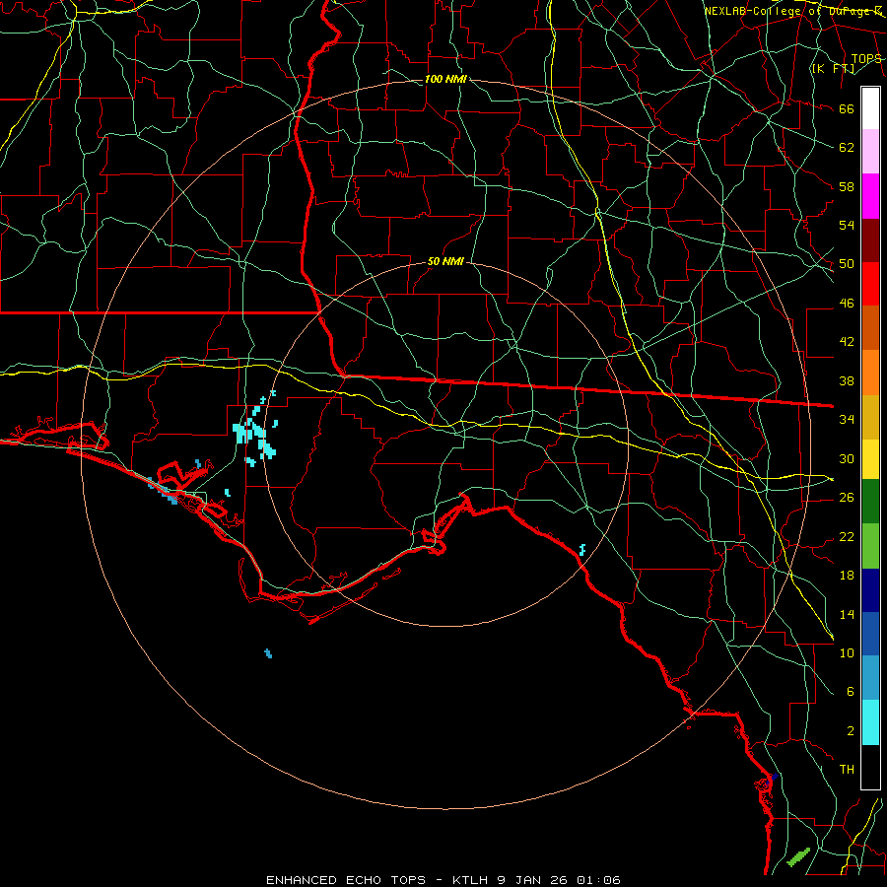
Task: Click the '66' legend value
Action: tap(847, 108)
